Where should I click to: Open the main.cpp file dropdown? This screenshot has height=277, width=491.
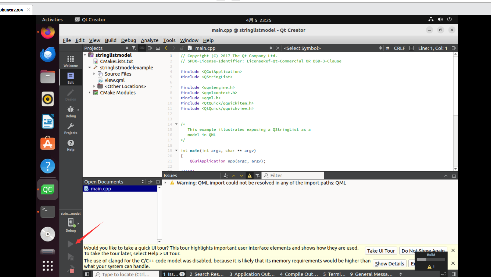point(230,48)
